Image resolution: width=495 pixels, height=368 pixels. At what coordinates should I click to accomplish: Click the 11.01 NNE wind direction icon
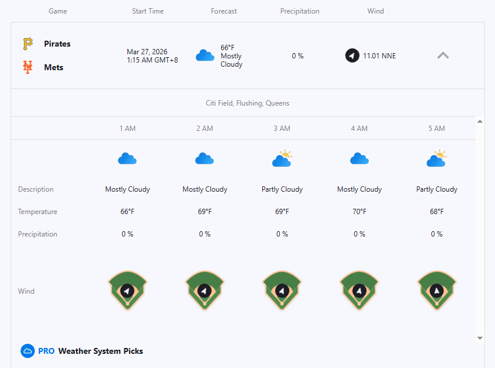tap(352, 56)
